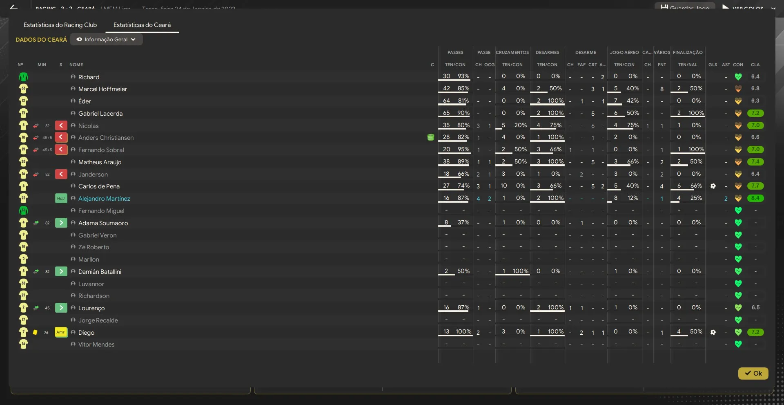Click the goal ball icon in Carlos de Pena's row
784x405 pixels.
pos(713,186)
